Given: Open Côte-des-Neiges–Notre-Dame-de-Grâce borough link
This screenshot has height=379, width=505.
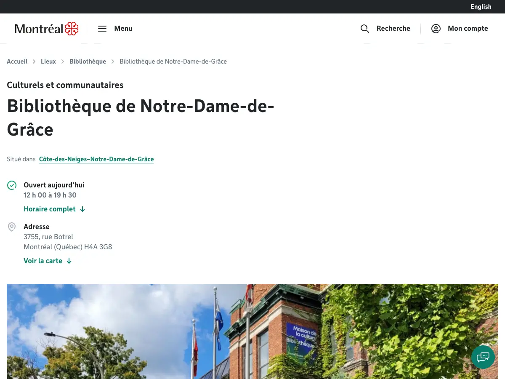Looking at the screenshot, I should coord(96,159).
